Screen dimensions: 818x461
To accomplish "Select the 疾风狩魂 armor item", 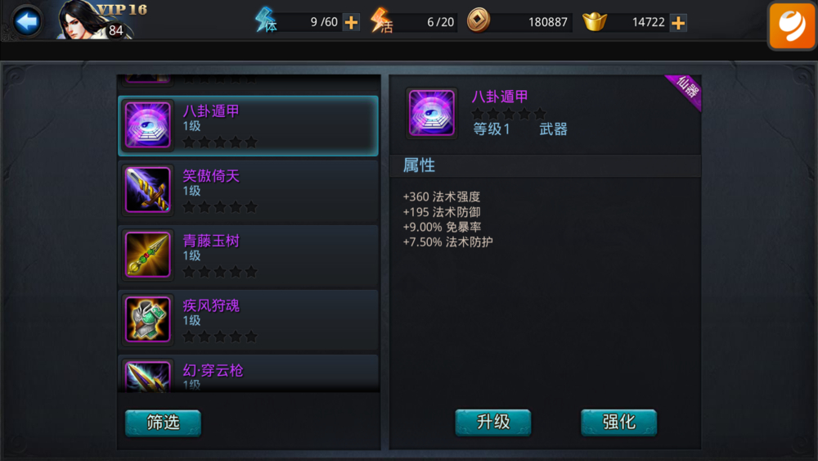I will click(x=249, y=320).
